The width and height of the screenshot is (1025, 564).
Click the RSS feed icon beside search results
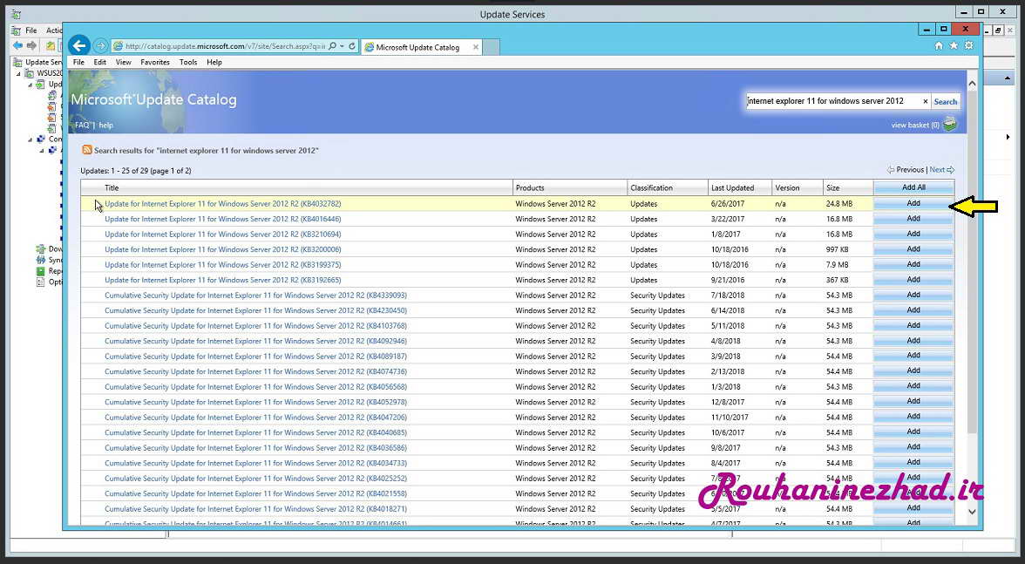tap(87, 150)
